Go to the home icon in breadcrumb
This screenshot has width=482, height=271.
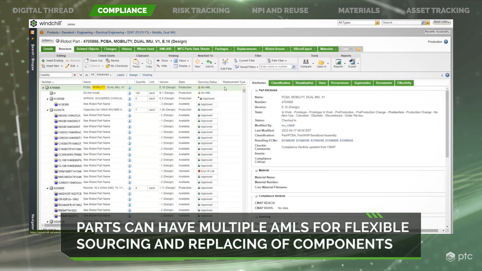[42, 32]
